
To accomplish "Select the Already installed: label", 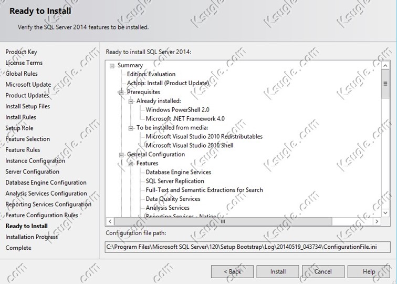I will pyautogui.click(x=159, y=101).
